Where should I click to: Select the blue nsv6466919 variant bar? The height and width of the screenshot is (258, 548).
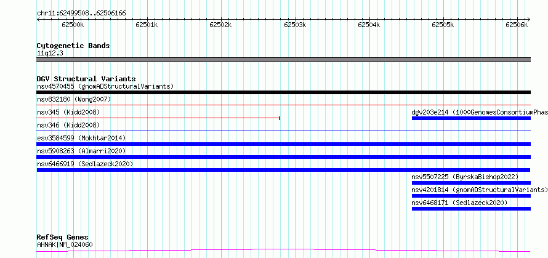pyautogui.click(x=284, y=170)
